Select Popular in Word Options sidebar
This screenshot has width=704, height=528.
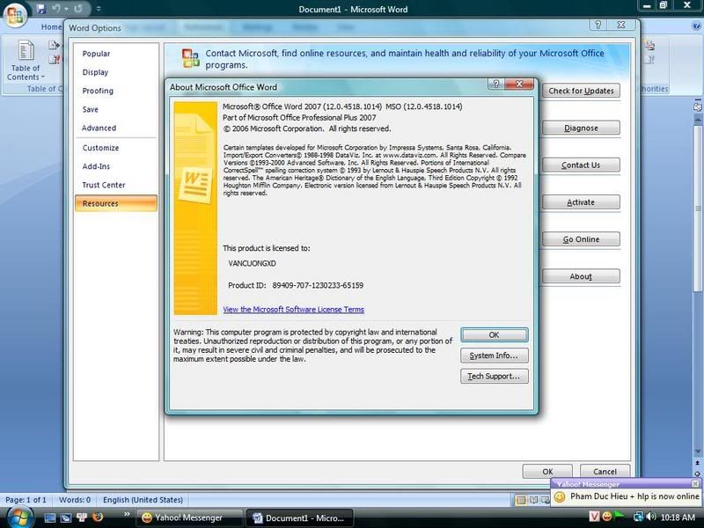96,54
